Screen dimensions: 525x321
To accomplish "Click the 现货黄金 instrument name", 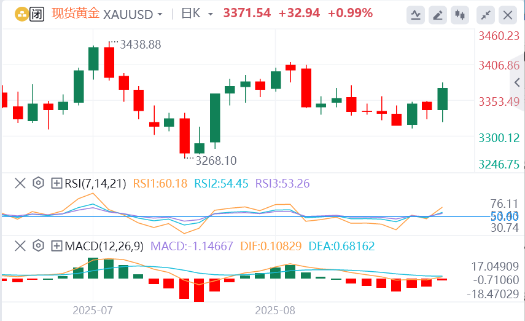I will pyautogui.click(x=75, y=14).
